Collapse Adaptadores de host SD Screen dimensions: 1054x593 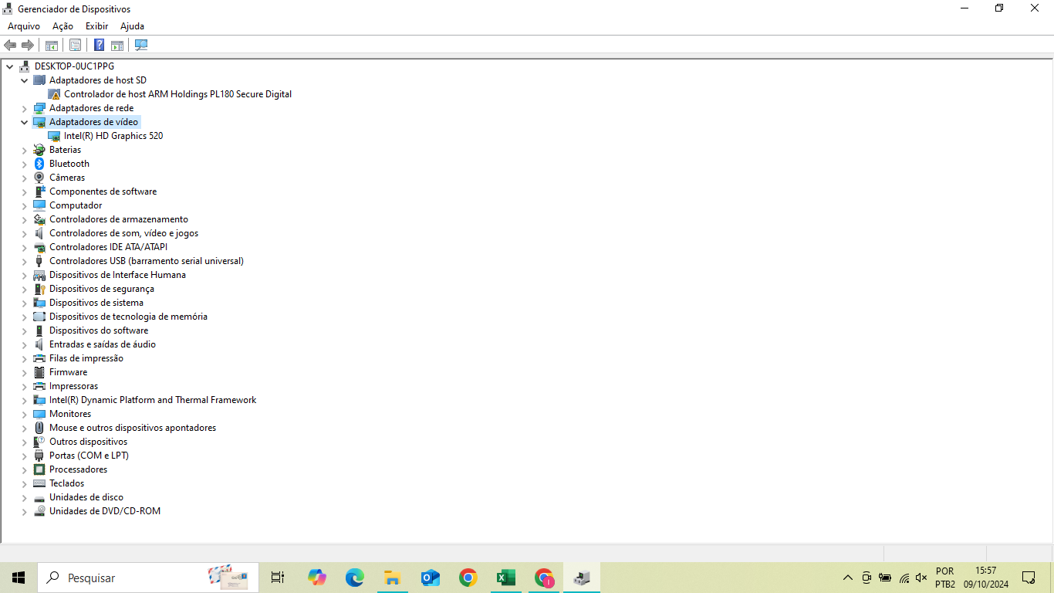tap(24, 80)
